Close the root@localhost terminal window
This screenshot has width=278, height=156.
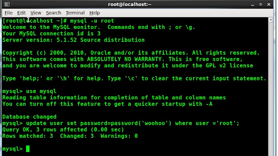click(x=269, y=4)
